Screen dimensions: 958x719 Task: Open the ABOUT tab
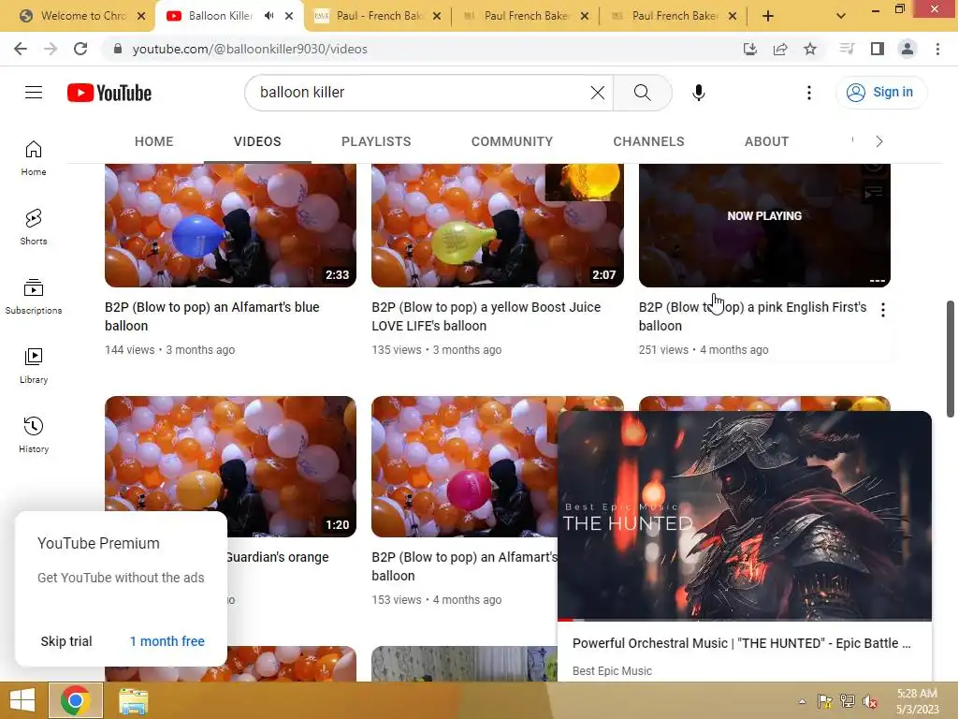click(766, 141)
